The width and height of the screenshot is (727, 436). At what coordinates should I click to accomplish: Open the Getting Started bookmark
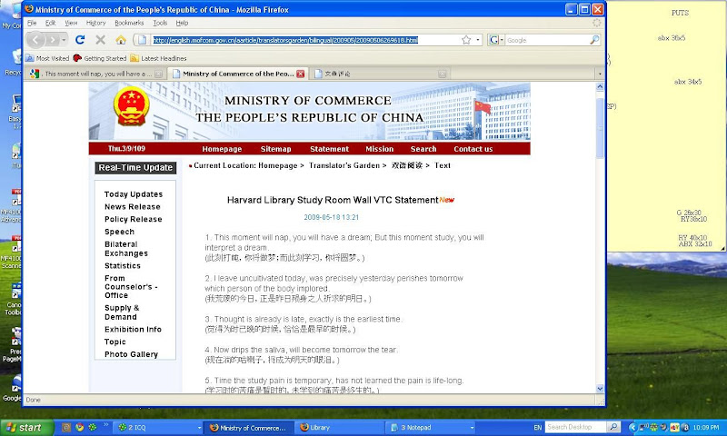pyautogui.click(x=100, y=58)
